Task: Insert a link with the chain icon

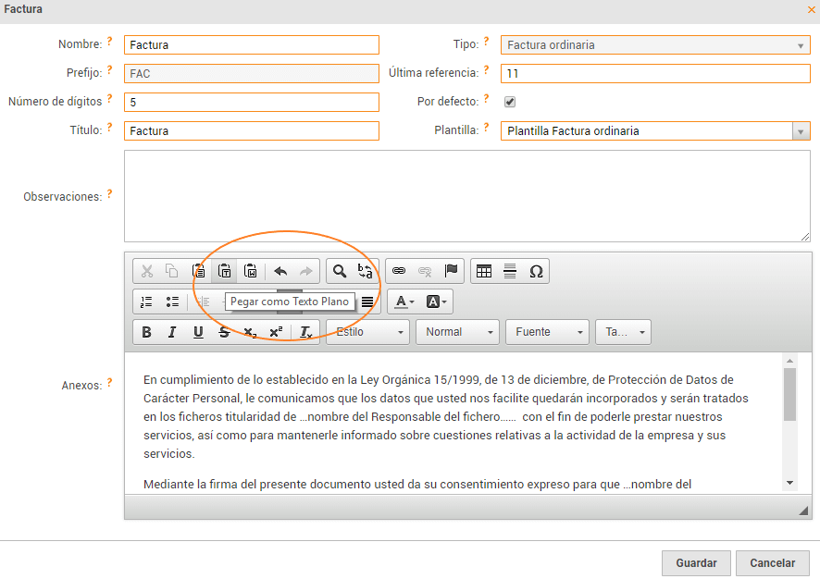Action: [x=399, y=271]
